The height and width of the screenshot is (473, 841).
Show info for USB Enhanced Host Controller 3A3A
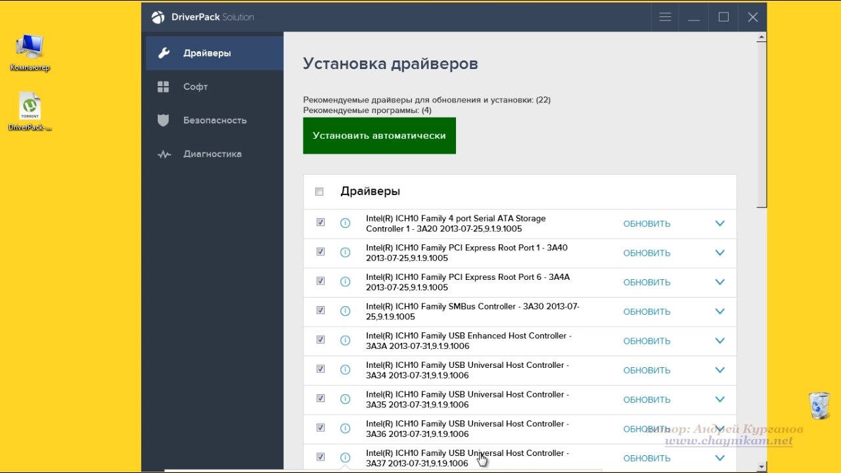pos(345,340)
